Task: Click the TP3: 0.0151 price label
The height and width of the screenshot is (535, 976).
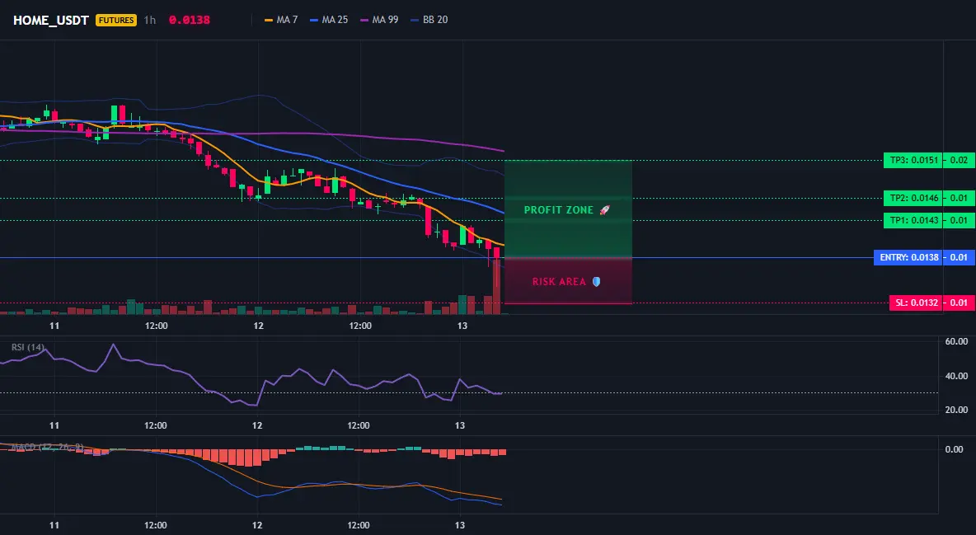Action: click(913, 160)
